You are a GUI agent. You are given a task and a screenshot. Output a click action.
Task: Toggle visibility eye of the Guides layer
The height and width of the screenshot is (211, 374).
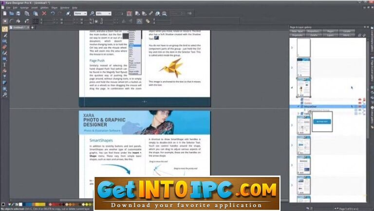click(360, 103)
